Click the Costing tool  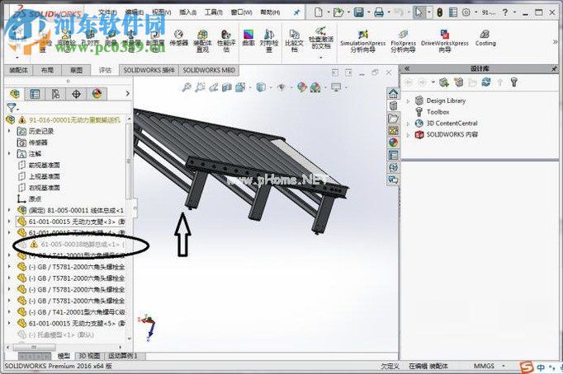[485, 39]
